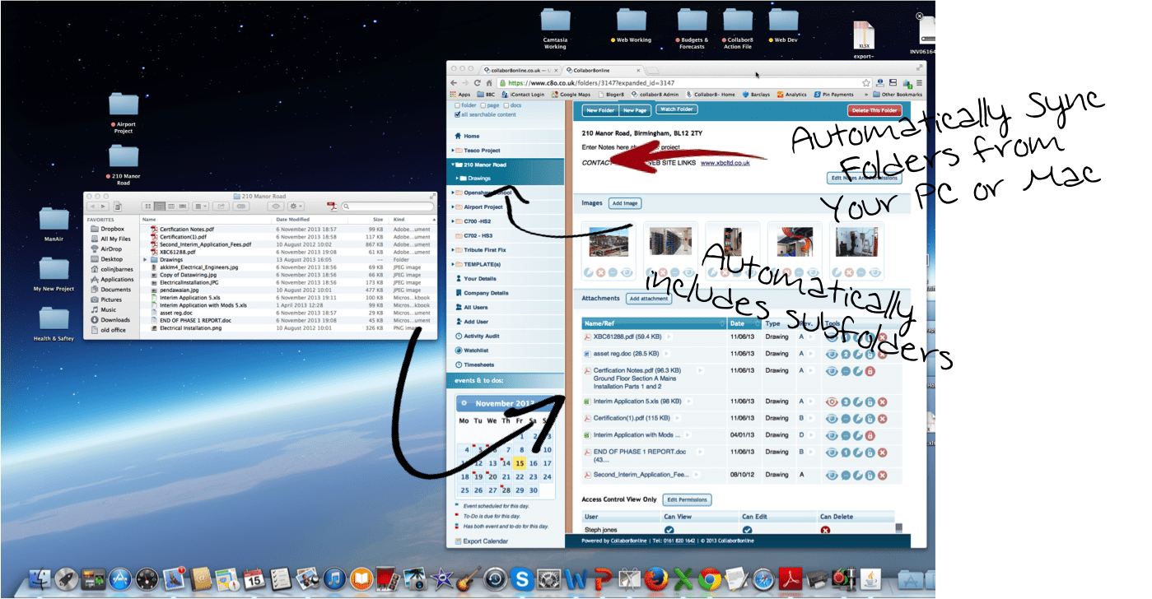Image resolution: width=1152 pixels, height=599 pixels.
Task: Select calendar day 15 in November
Action: pyautogui.click(x=520, y=463)
